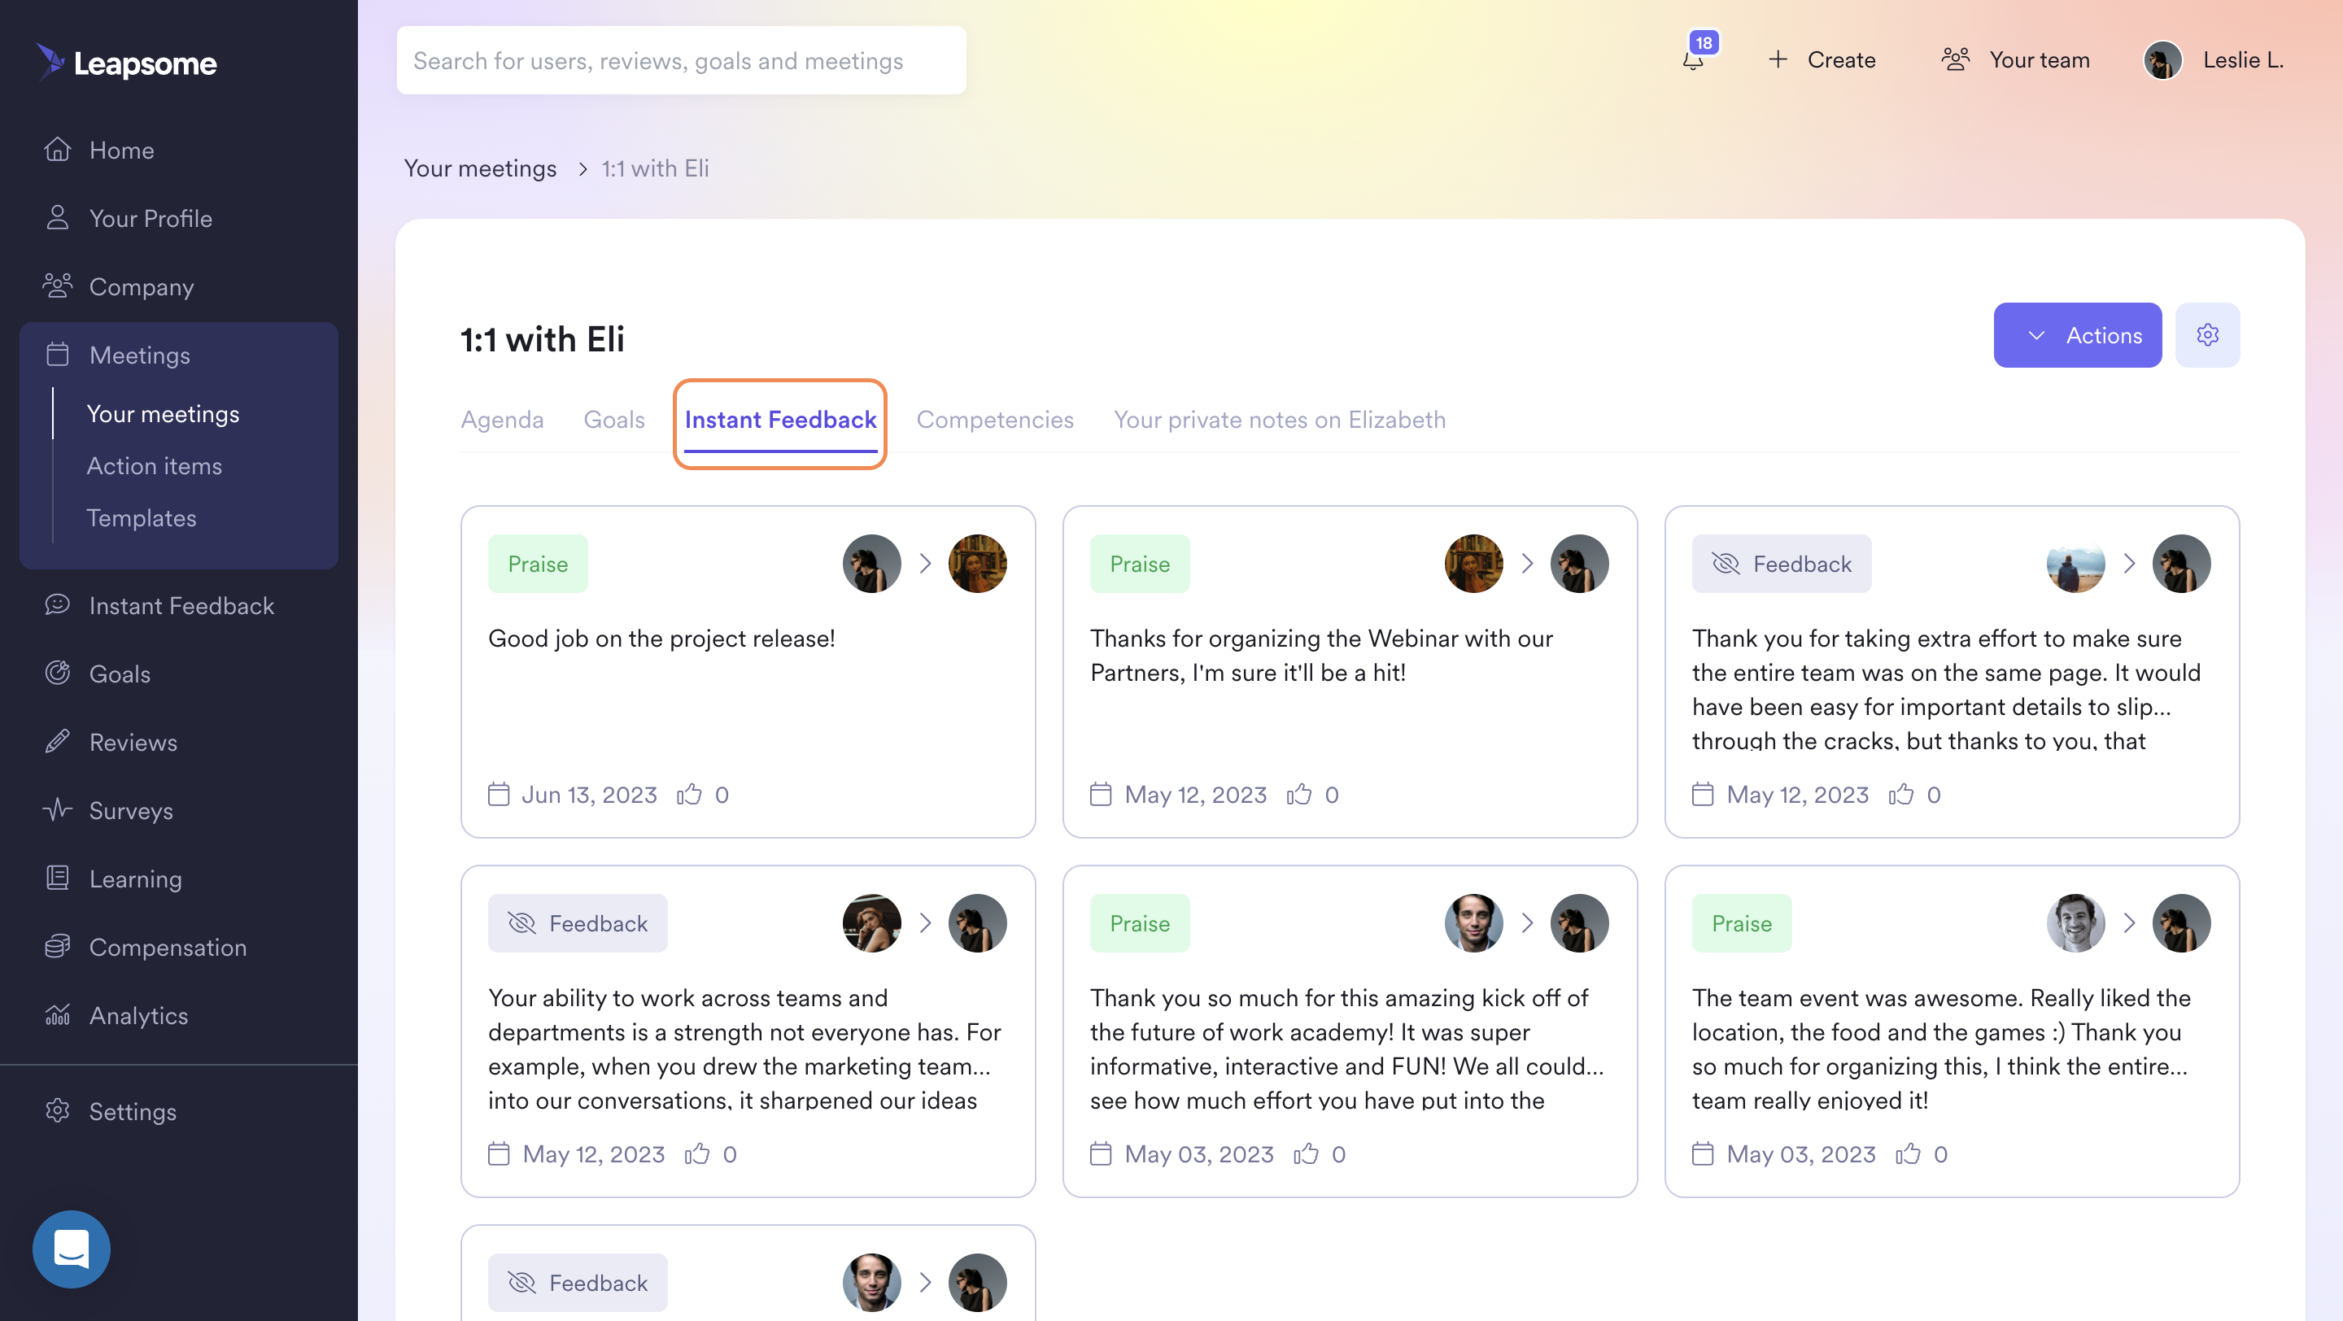Screen dimensions: 2343x1321
Task: Click sender avatar on team event praise card
Action: pos(2075,922)
